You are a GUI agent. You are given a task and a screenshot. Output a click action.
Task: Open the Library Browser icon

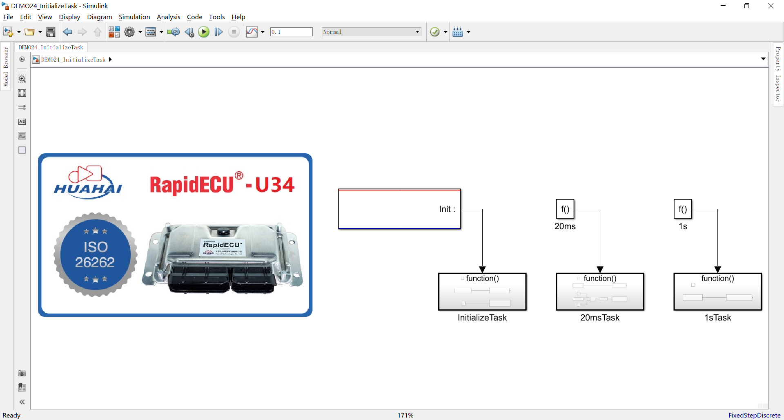coord(114,32)
